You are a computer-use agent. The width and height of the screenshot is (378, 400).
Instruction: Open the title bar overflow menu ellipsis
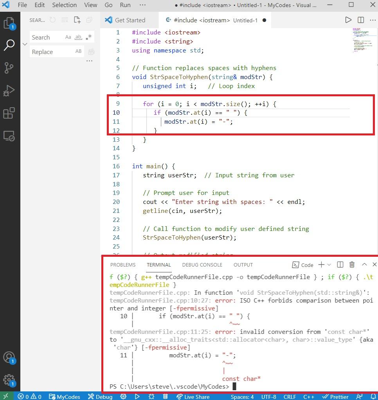tap(142, 5)
